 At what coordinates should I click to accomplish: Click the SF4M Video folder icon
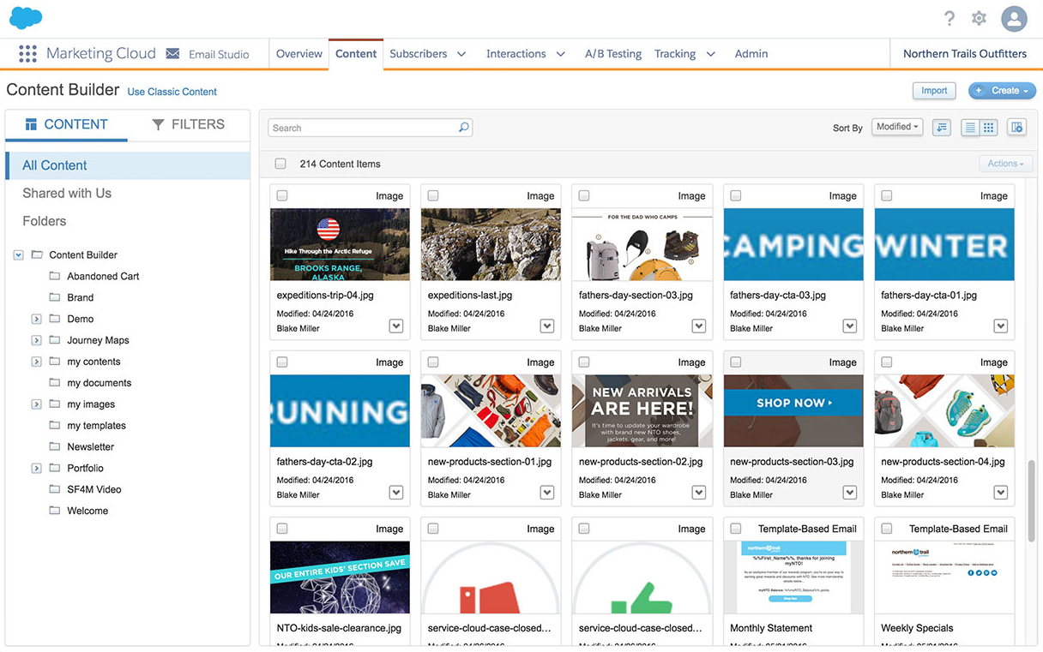pyautogui.click(x=55, y=489)
